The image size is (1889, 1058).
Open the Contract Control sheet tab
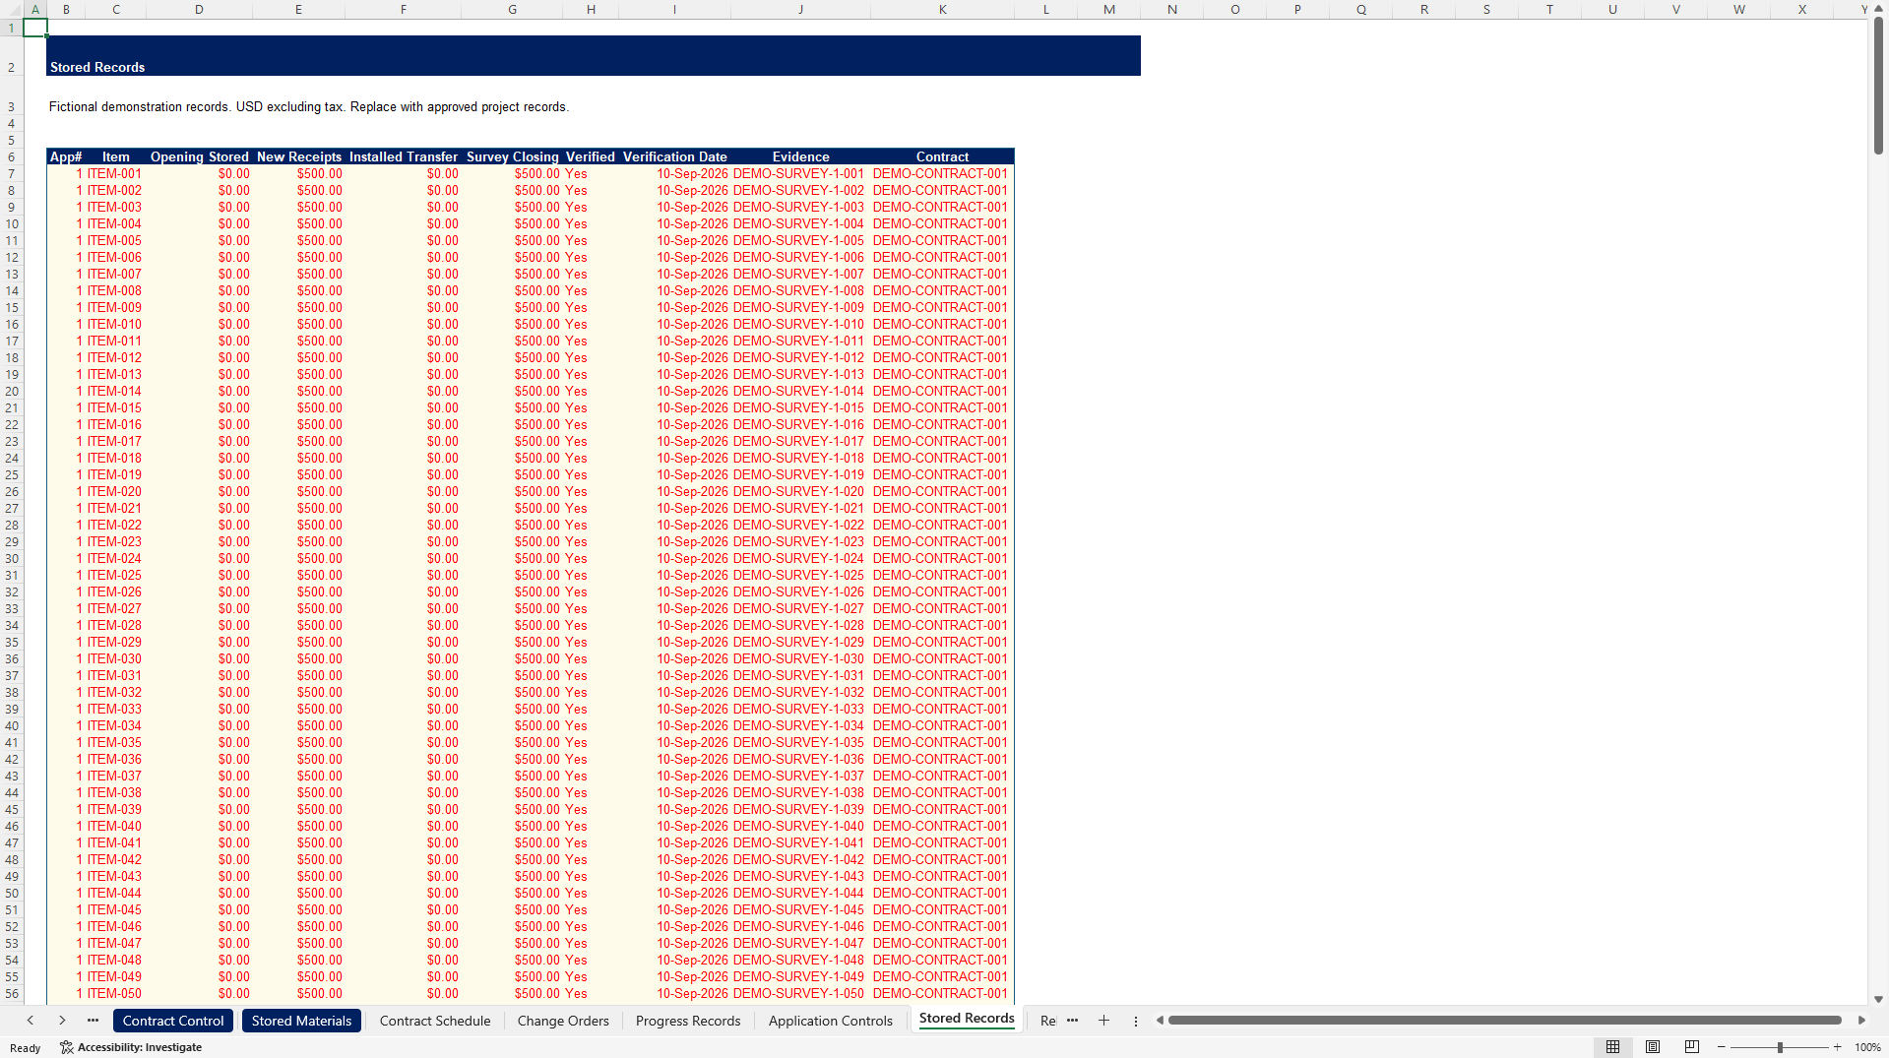(173, 1021)
